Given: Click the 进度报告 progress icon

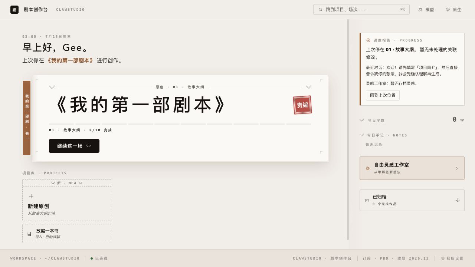Looking at the screenshot, I should click(x=368, y=40).
